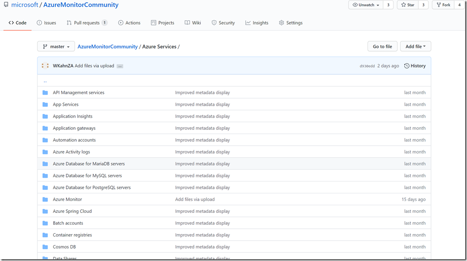
Task: Open the Automation accounts folder
Action: coord(75,140)
